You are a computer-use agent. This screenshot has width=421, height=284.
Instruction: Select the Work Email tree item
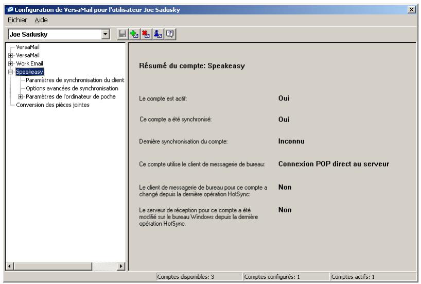click(29, 63)
